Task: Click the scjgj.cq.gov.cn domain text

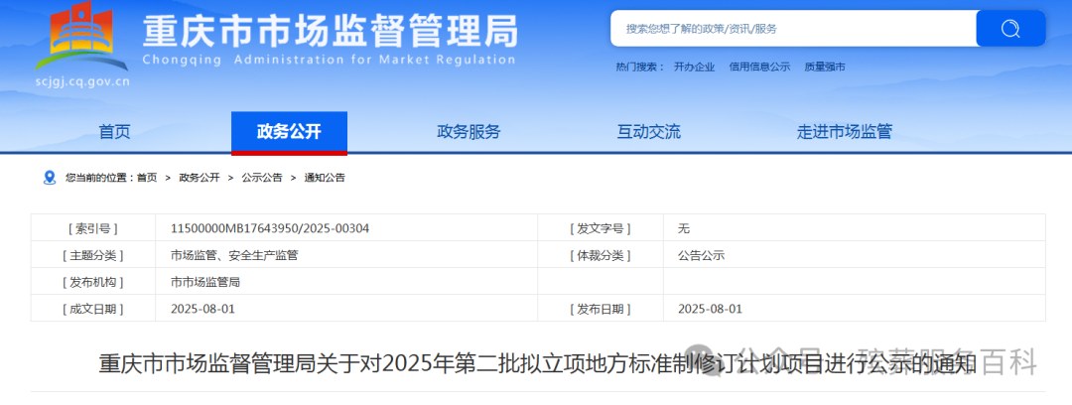Action: pyautogui.click(x=82, y=82)
